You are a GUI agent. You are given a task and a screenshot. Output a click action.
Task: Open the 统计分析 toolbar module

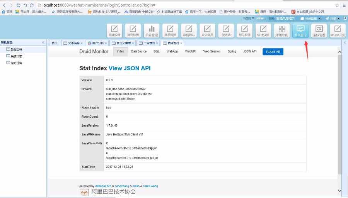(x=263, y=30)
